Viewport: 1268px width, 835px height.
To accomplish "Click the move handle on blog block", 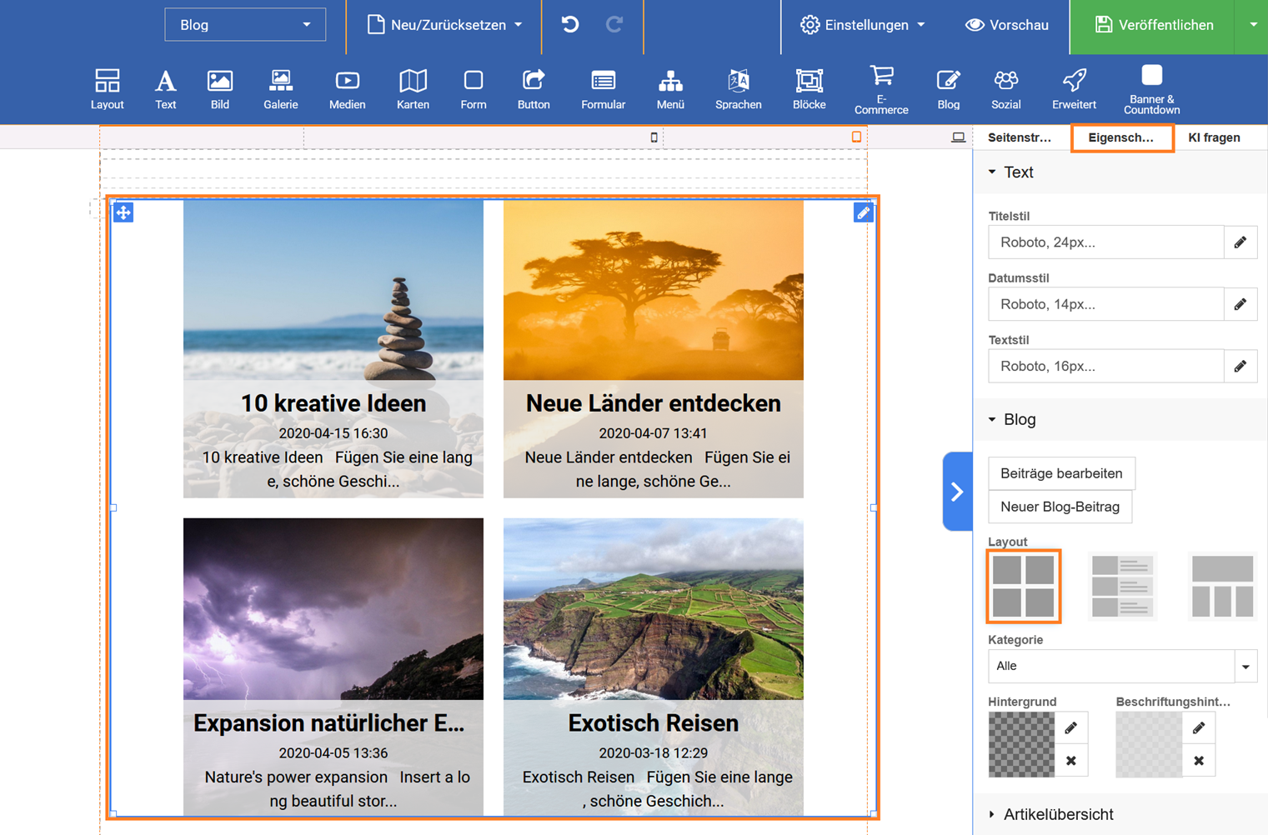I will coord(123,212).
